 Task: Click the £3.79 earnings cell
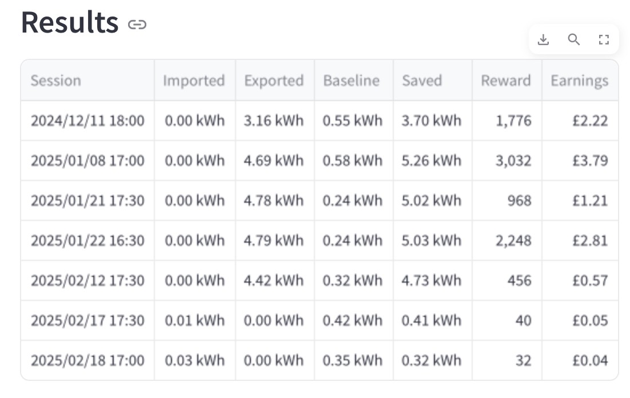[580, 160]
